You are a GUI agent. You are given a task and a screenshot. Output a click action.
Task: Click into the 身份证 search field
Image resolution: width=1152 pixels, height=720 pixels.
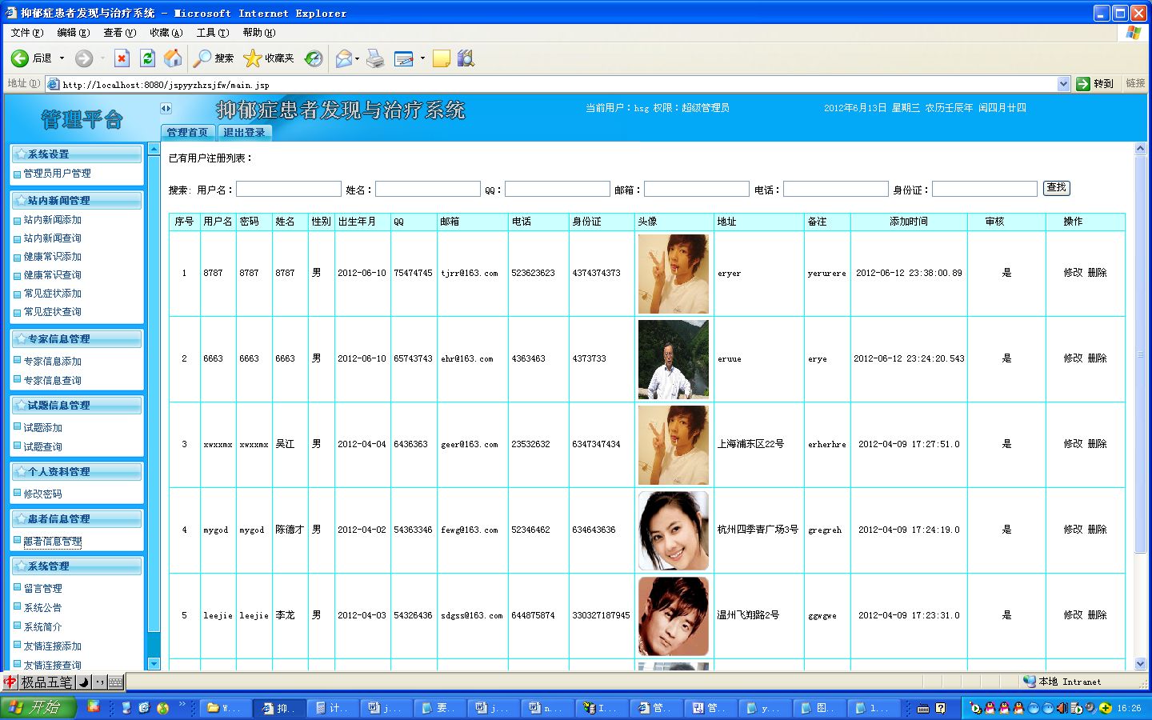[985, 189]
